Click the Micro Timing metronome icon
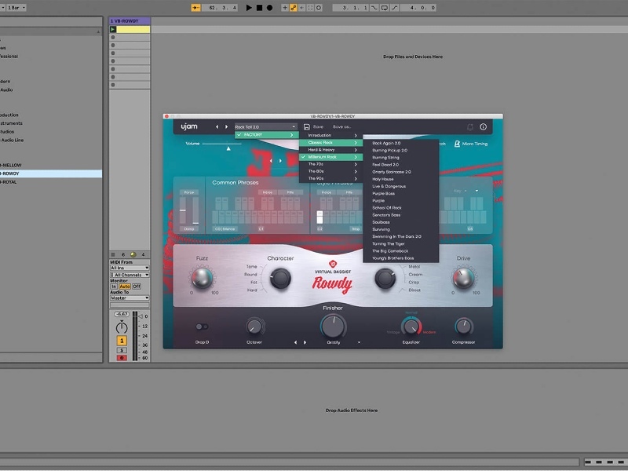The image size is (628, 471). pos(457,144)
